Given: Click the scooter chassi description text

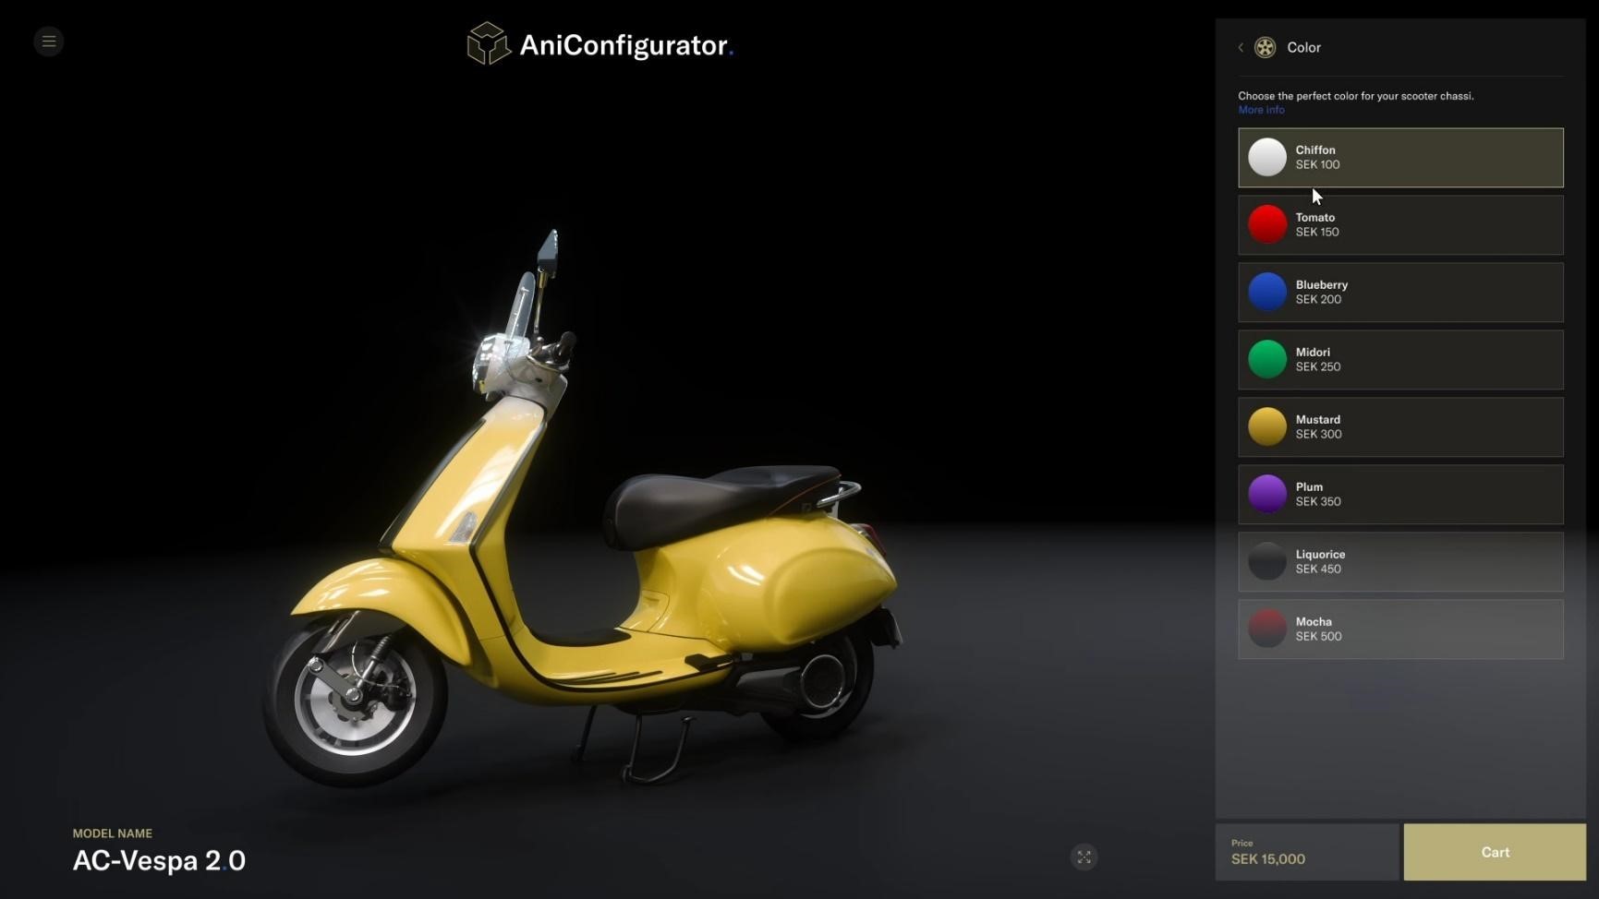Looking at the screenshot, I should pyautogui.click(x=1356, y=96).
